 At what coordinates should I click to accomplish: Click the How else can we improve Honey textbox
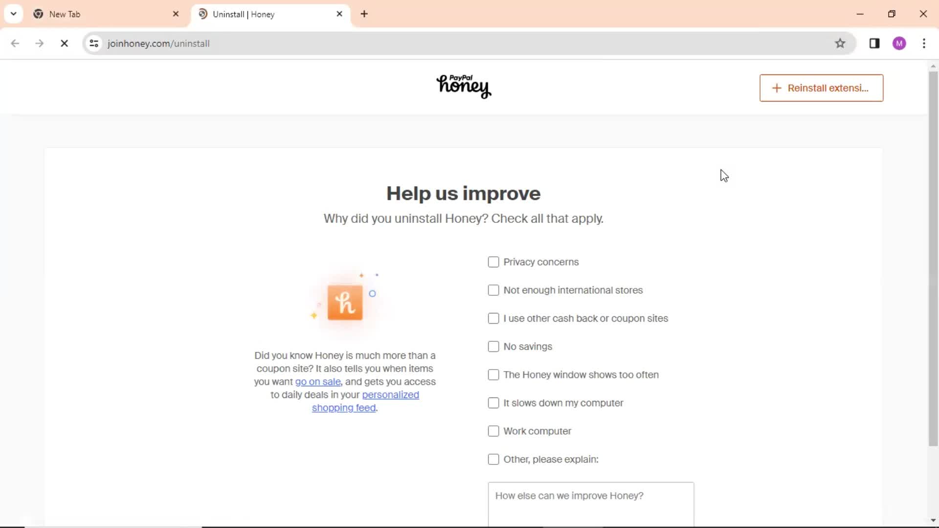(x=591, y=505)
